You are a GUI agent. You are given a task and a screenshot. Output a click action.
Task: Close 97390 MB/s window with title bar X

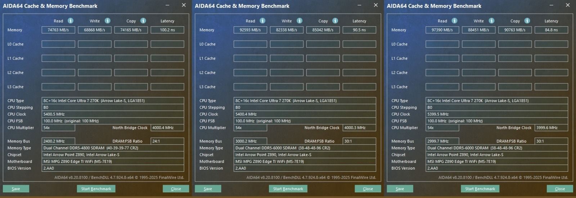click(x=567, y=5)
